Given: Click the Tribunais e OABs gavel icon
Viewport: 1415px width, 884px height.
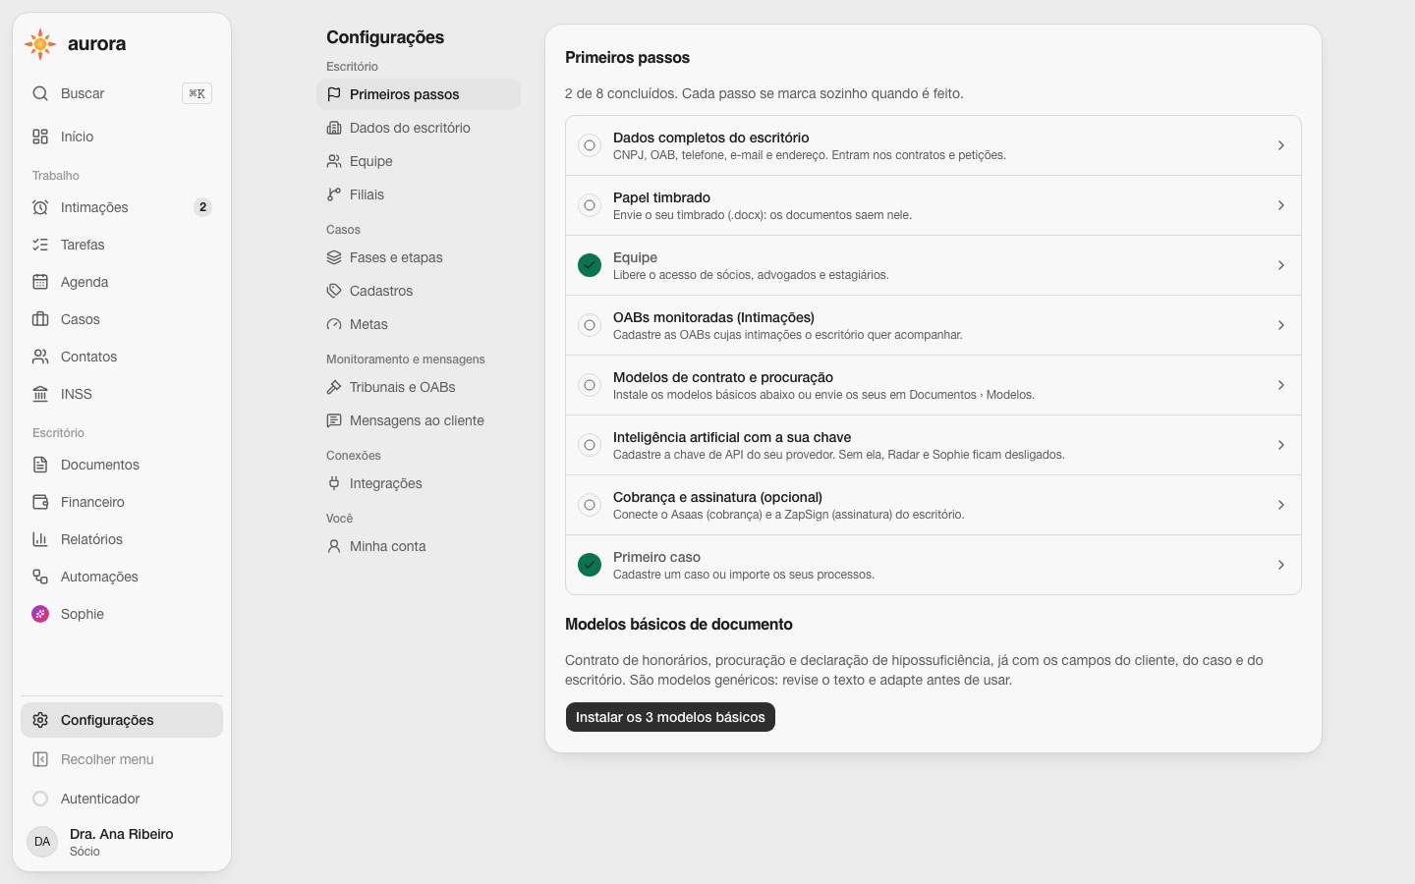Looking at the screenshot, I should coord(334,387).
